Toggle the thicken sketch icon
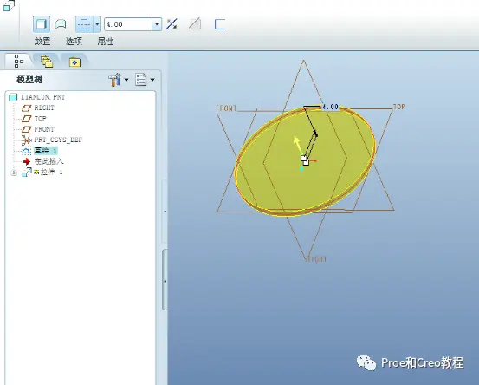 220,24
